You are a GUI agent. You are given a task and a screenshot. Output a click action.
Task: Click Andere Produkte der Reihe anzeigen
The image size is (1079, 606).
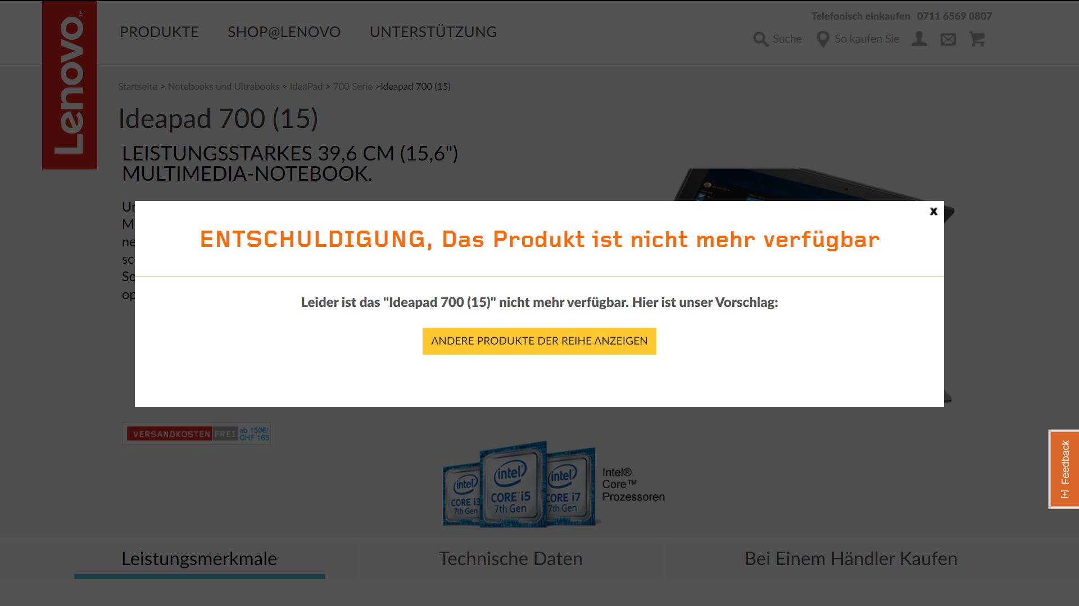click(x=539, y=341)
